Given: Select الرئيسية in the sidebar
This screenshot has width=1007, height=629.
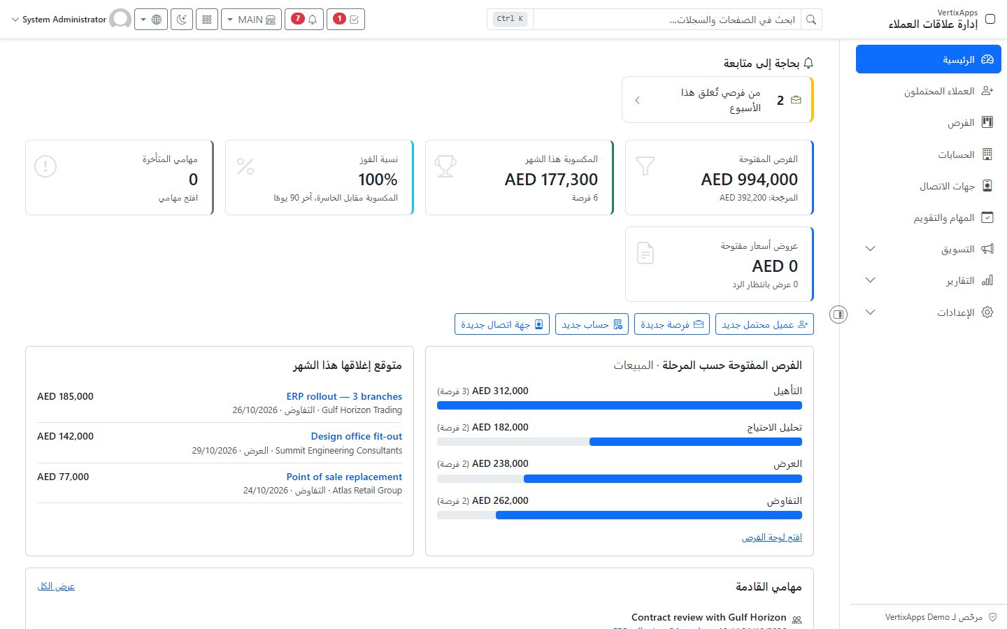Looking at the screenshot, I should click(x=929, y=59).
